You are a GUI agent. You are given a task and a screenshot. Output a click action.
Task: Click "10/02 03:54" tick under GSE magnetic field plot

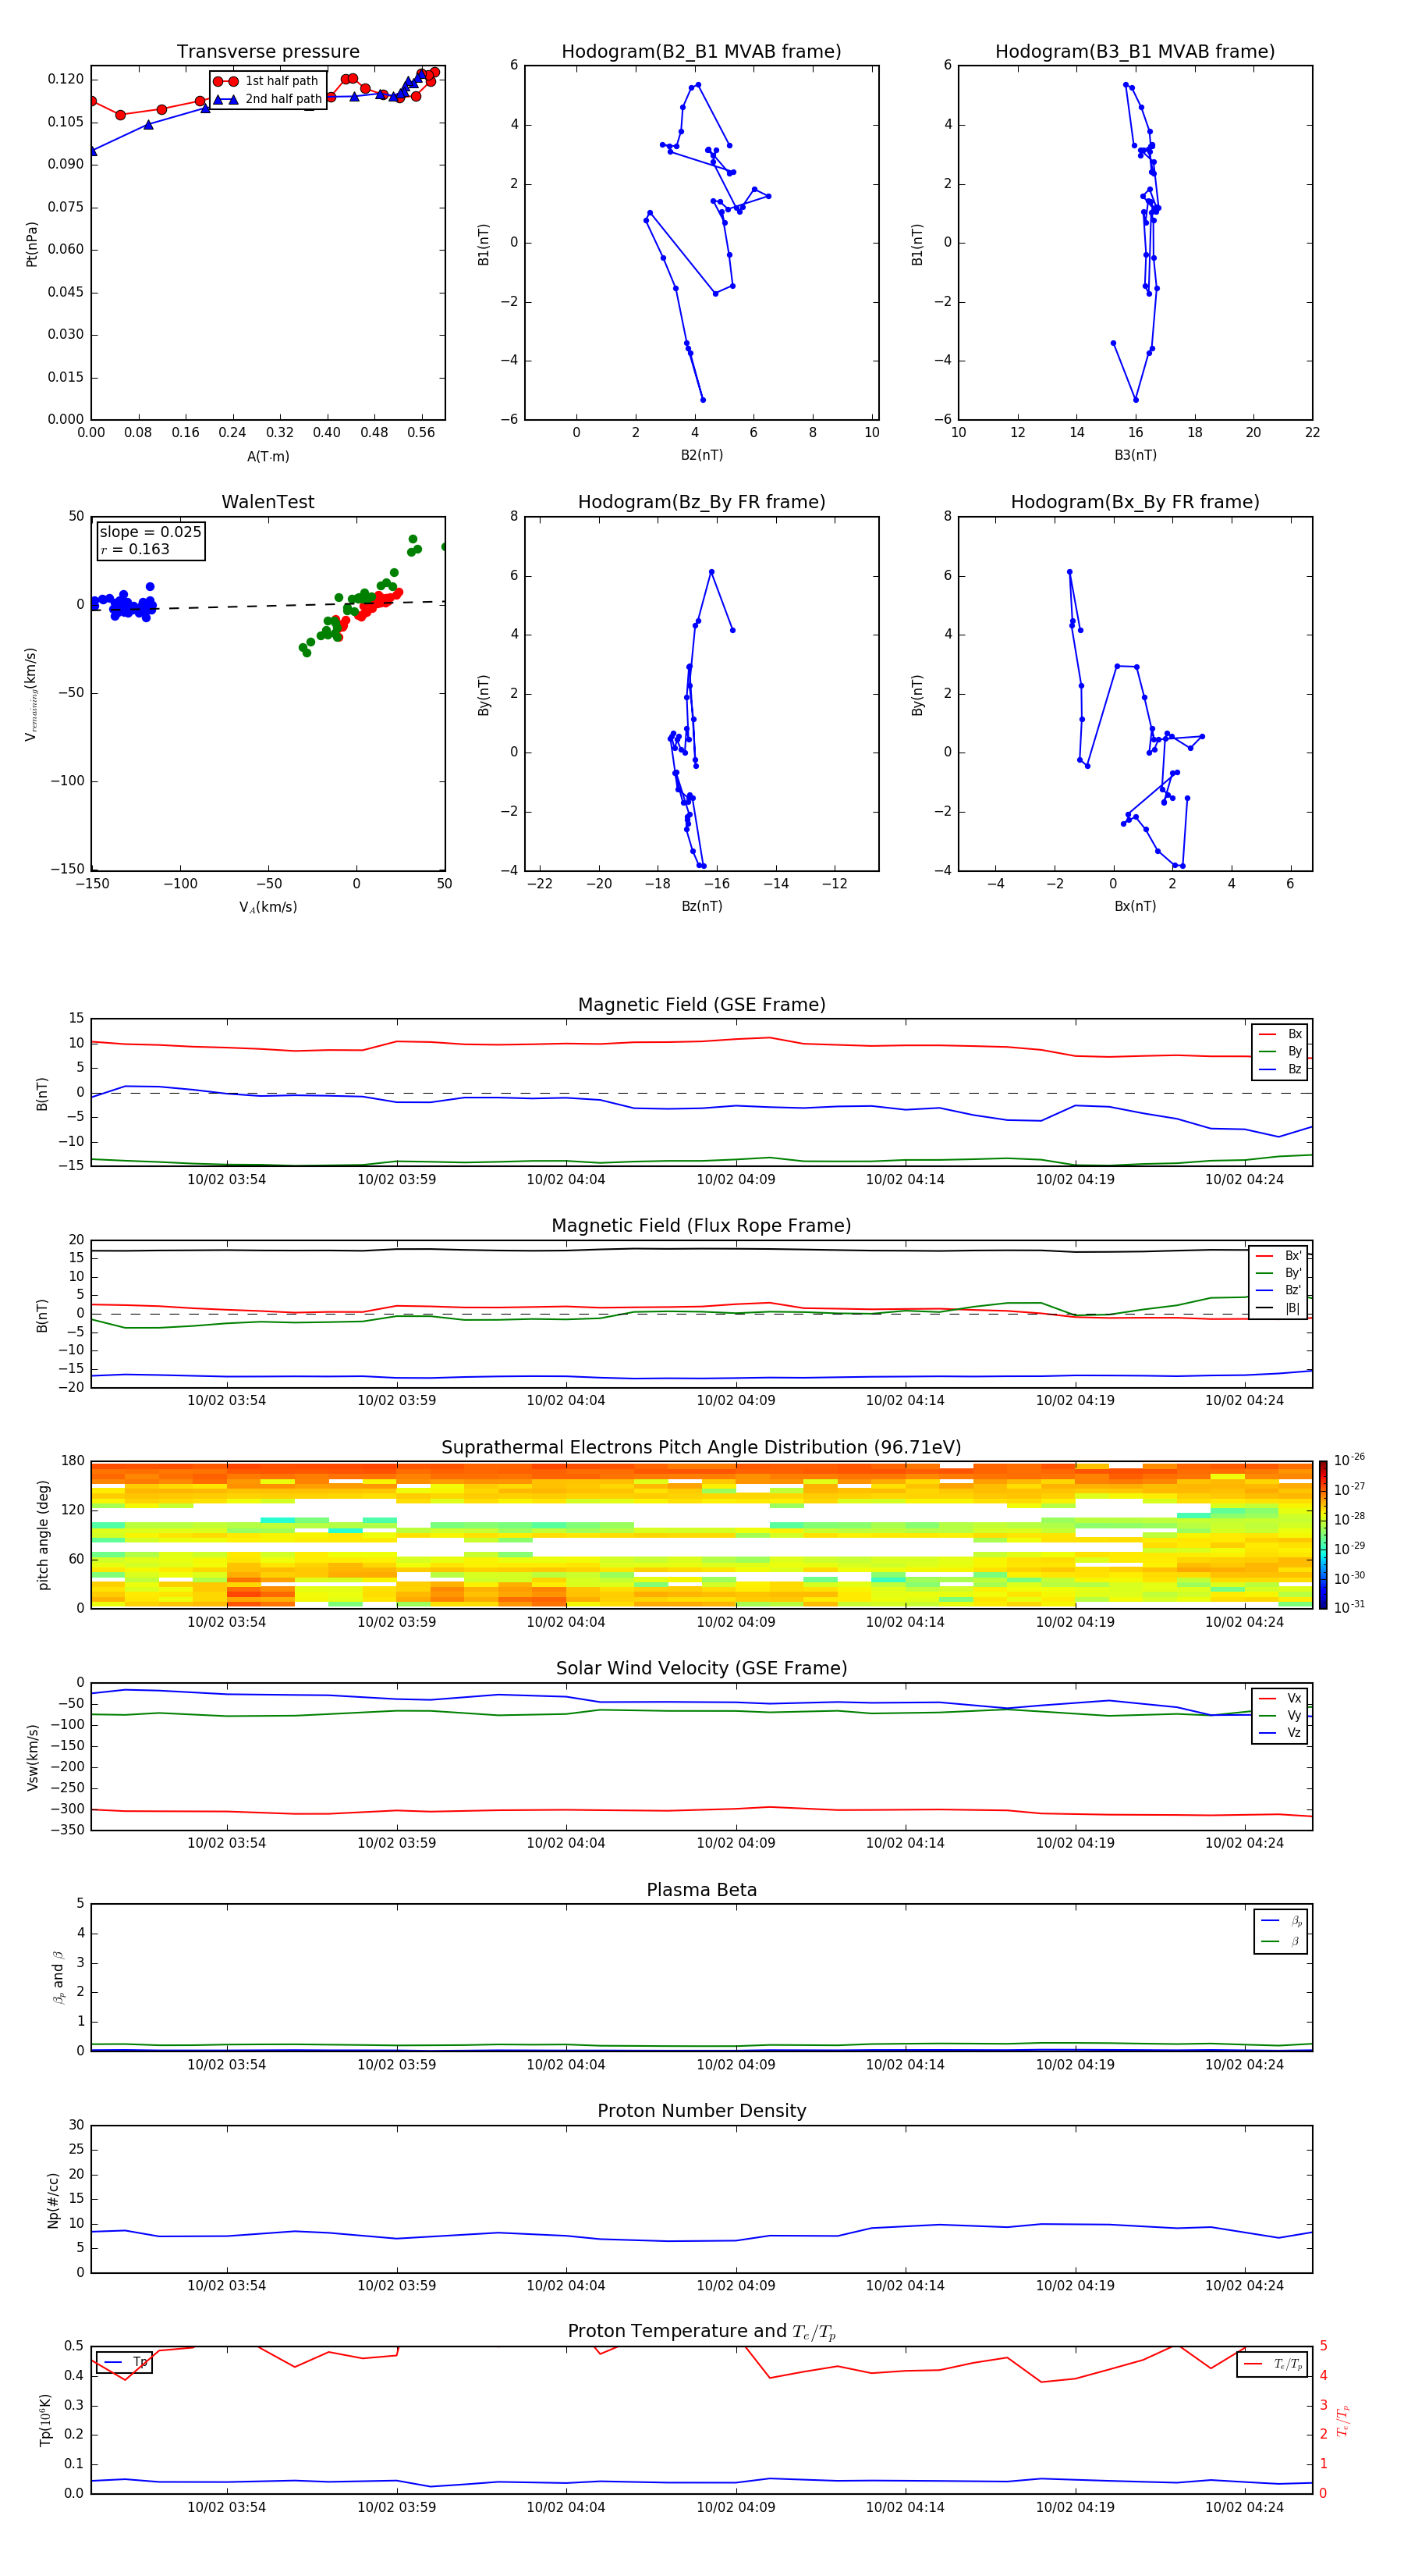[227, 1180]
